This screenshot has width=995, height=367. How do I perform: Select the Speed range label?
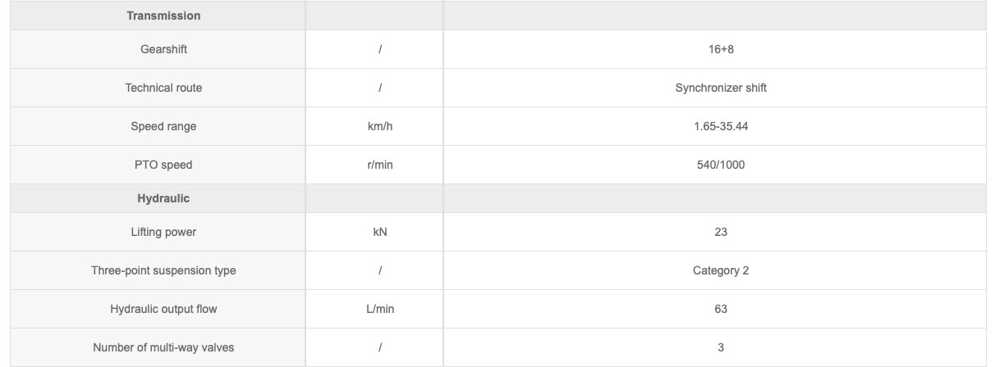(163, 126)
